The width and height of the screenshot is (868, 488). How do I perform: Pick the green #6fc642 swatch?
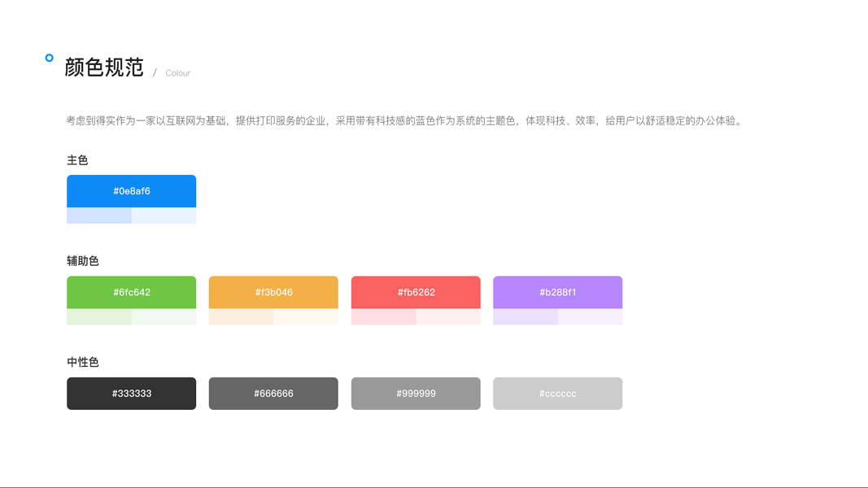(x=131, y=292)
